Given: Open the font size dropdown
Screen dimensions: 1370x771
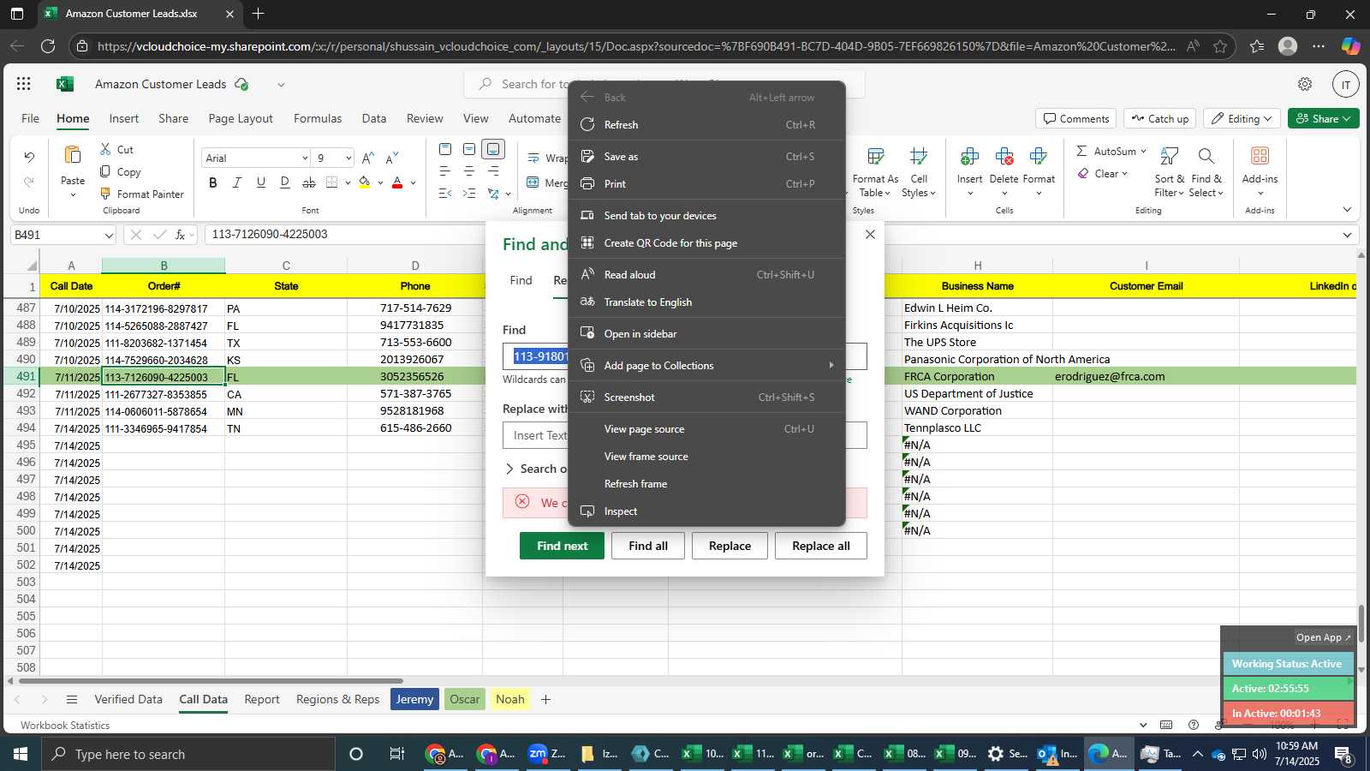Looking at the screenshot, I should point(348,158).
